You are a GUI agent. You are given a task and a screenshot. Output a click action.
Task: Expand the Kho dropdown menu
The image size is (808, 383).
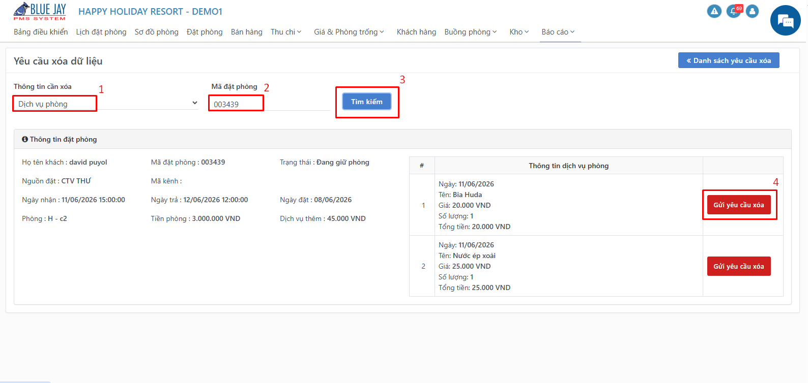[x=519, y=32]
